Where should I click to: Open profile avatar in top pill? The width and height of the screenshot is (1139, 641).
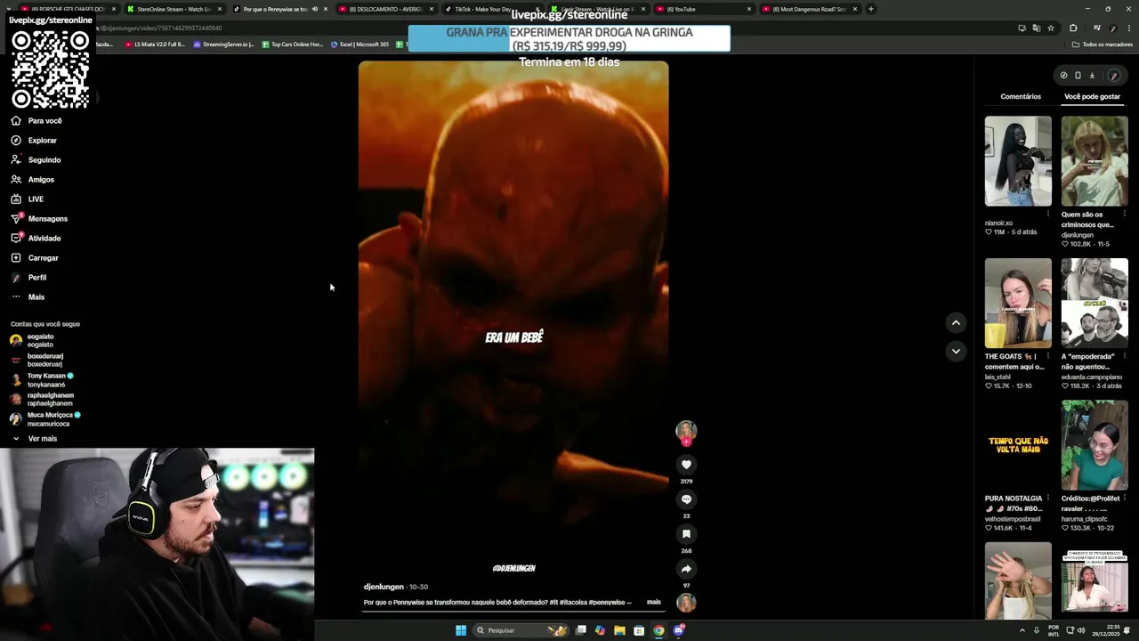pyautogui.click(x=1113, y=76)
